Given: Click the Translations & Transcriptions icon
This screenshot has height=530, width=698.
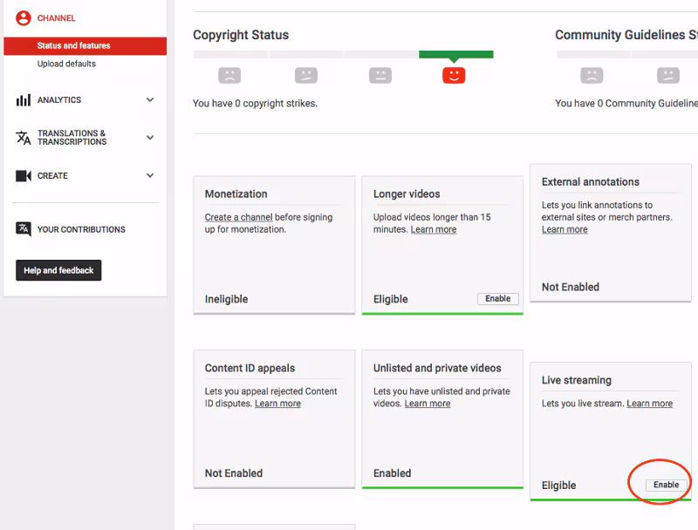Looking at the screenshot, I should [24, 138].
